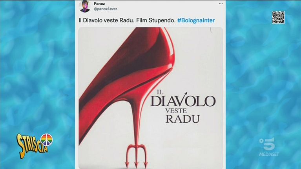The image size is (301, 169).
Task: Click the QR code
Action: pos(278,18)
